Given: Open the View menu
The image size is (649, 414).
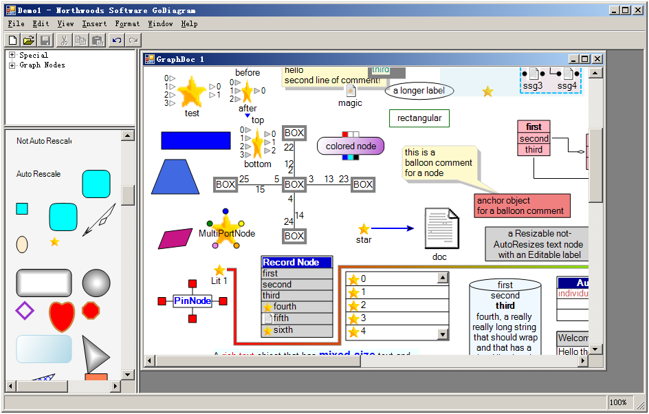Looking at the screenshot, I should (x=65, y=23).
